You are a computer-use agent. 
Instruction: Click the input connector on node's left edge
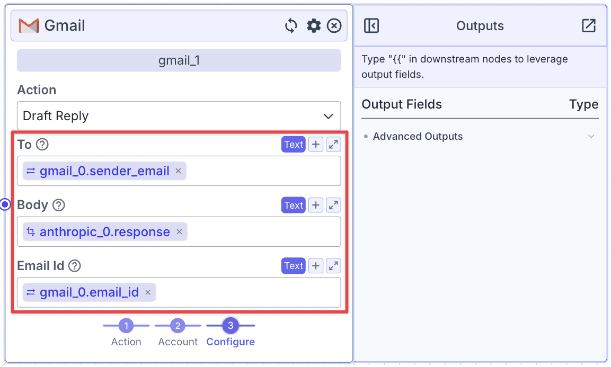[x=5, y=204]
